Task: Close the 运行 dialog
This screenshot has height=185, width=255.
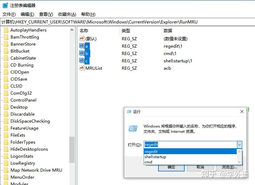Action: pos(242,111)
